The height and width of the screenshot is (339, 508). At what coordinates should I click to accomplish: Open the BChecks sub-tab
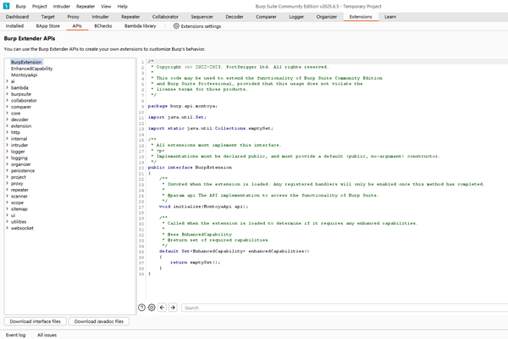(103, 26)
